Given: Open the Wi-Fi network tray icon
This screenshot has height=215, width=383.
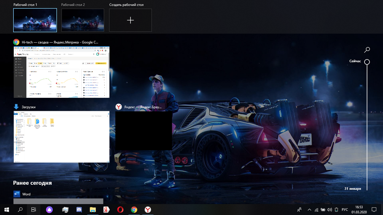Looking at the screenshot, I should pos(316,210).
